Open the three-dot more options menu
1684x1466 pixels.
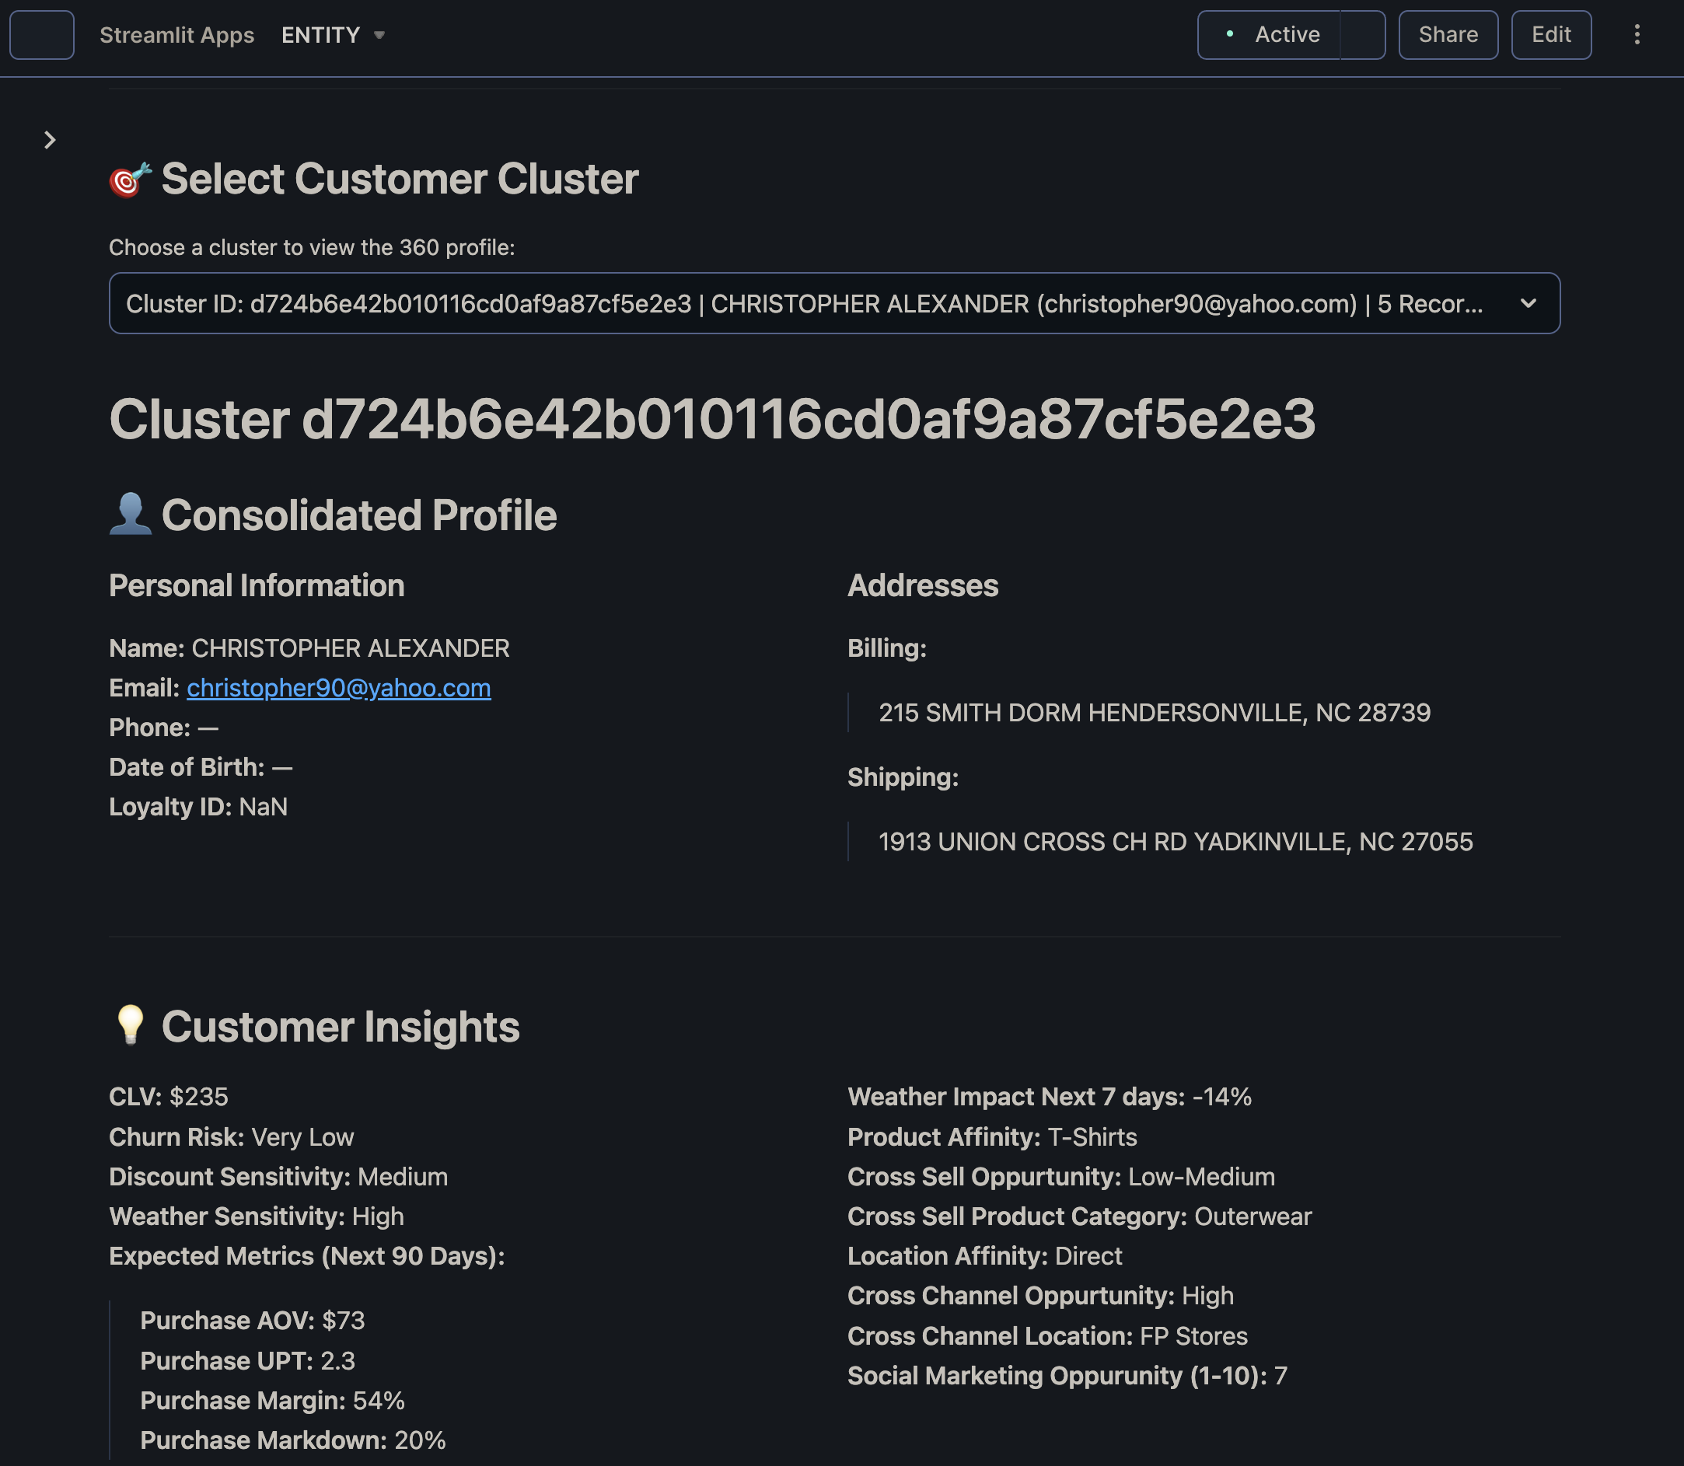point(1637,35)
